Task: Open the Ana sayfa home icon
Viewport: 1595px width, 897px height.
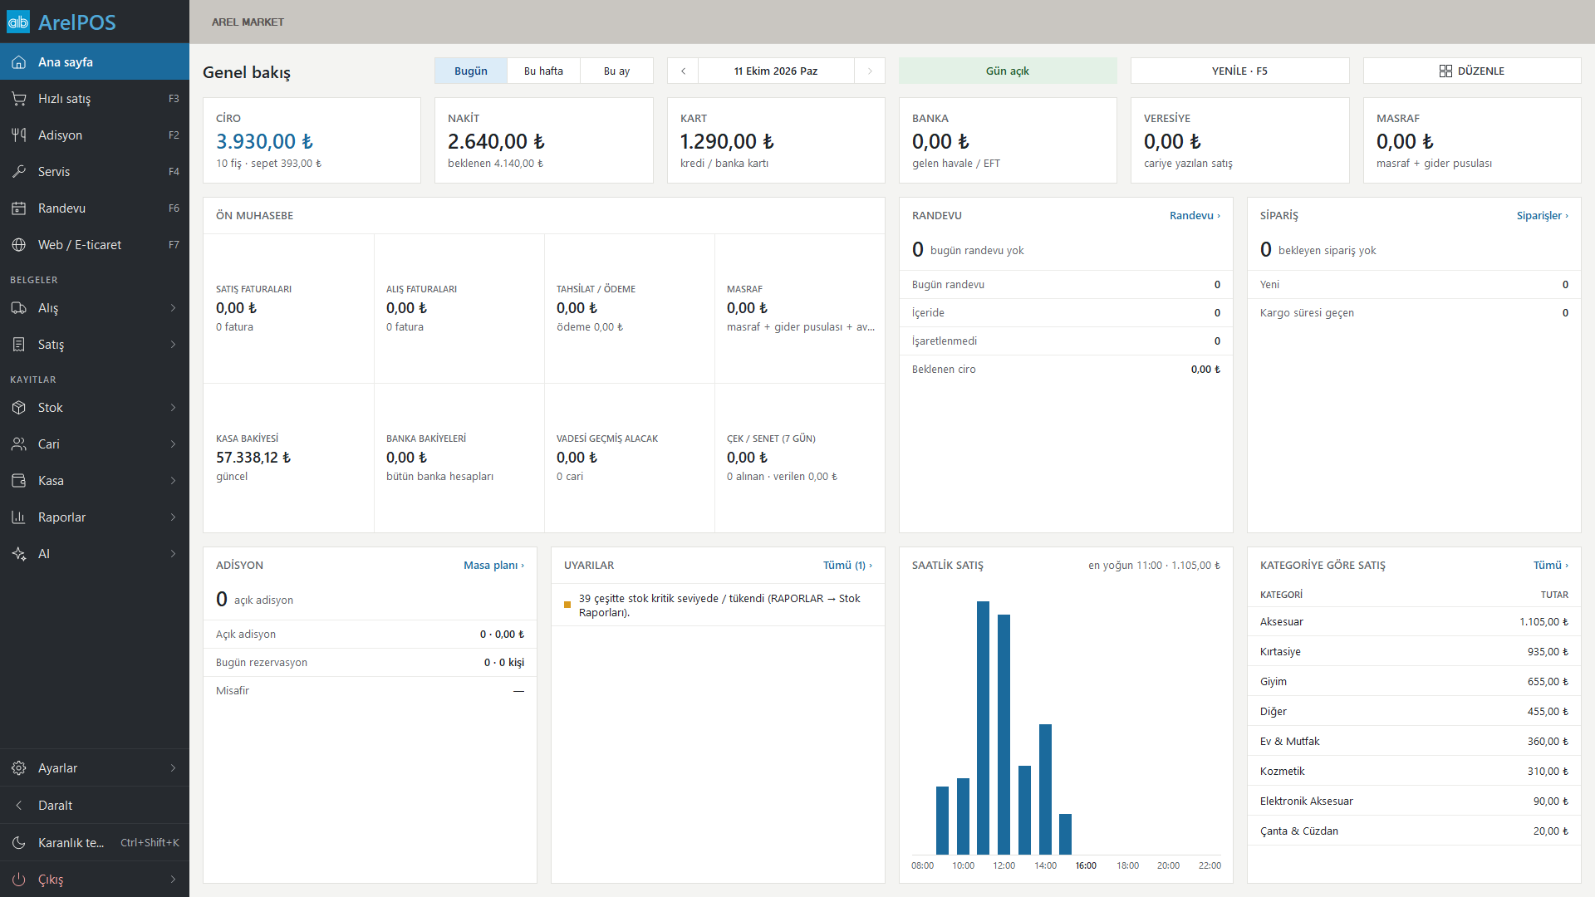Action: (18, 62)
